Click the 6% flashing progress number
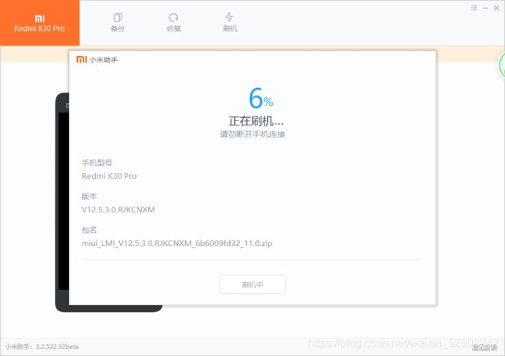 [x=261, y=98]
